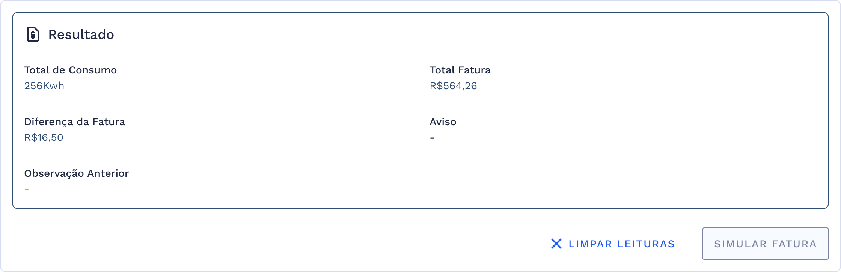The height and width of the screenshot is (272, 841).
Task: Click the blue X icon next to LIMPAR LEITURAS
Action: click(x=556, y=244)
